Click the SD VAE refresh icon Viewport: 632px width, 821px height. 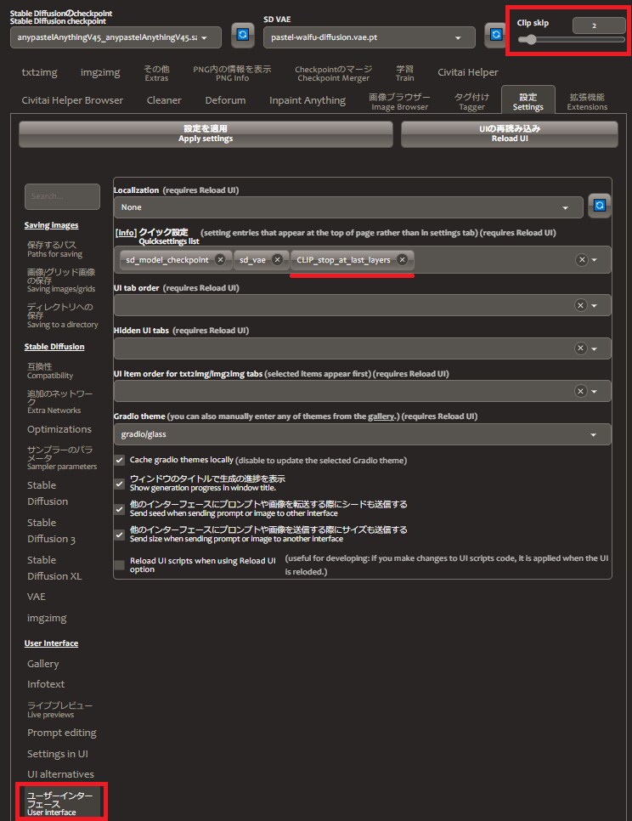(x=495, y=36)
